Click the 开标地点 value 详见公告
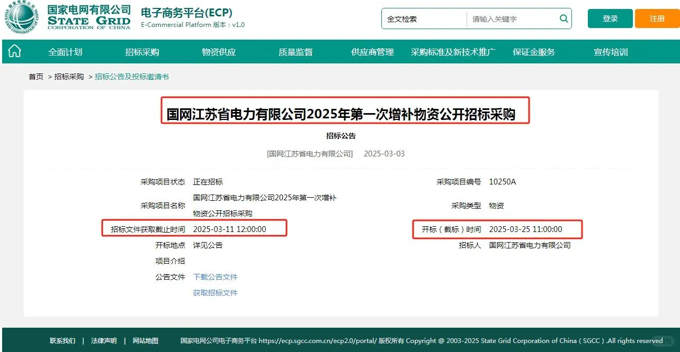This screenshot has width=680, height=352. tap(208, 245)
